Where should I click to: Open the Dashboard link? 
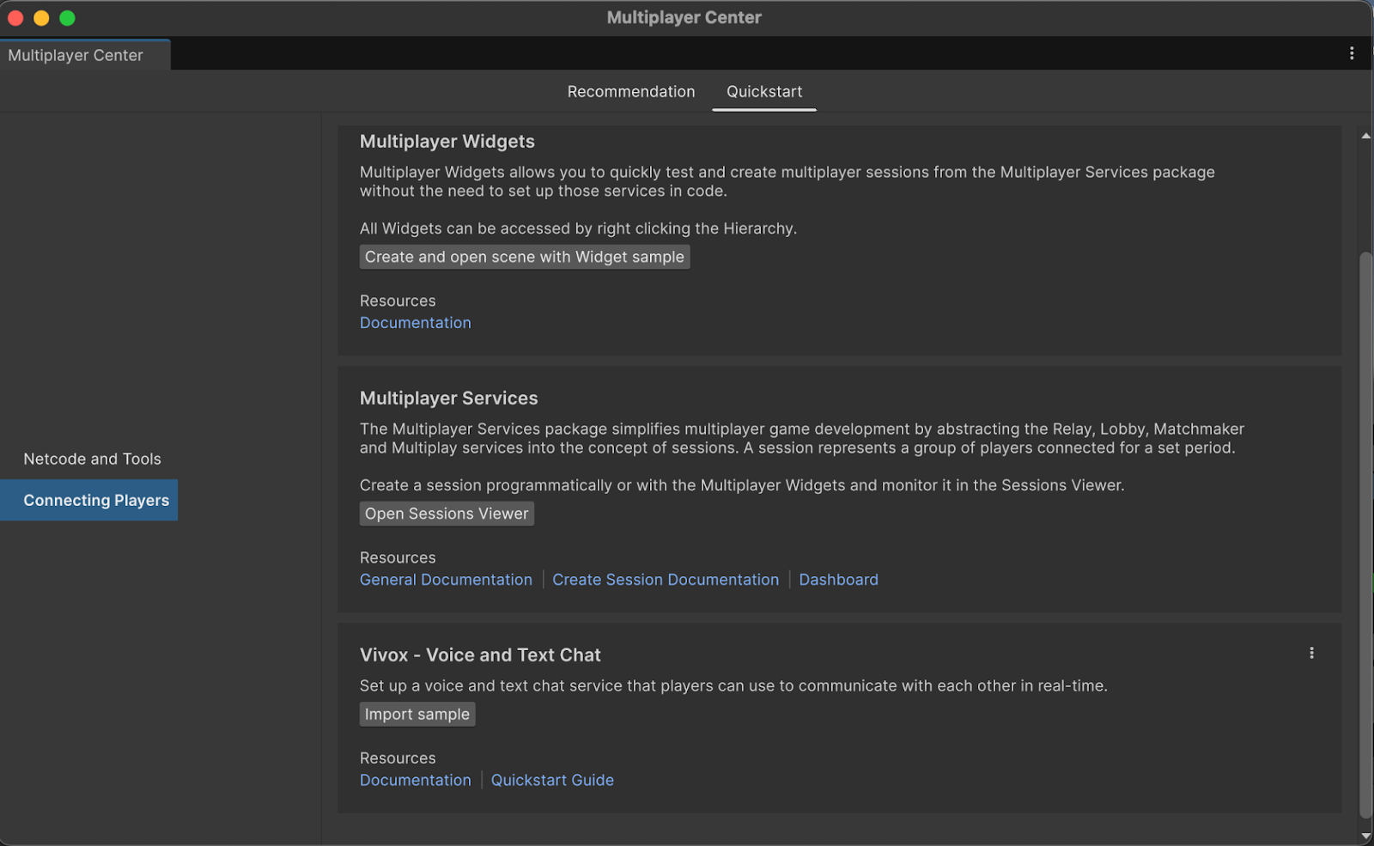pyautogui.click(x=838, y=580)
